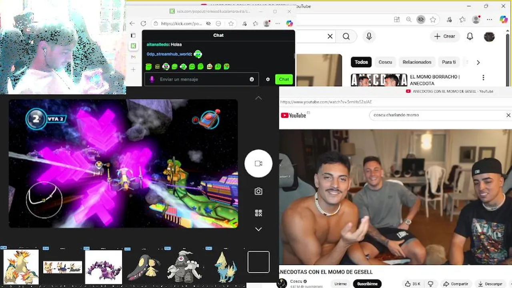This screenshot has height=288, width=512.
Task: Toggle tracking prevention eye in Kick address bar
Action: tap(208, 24)
